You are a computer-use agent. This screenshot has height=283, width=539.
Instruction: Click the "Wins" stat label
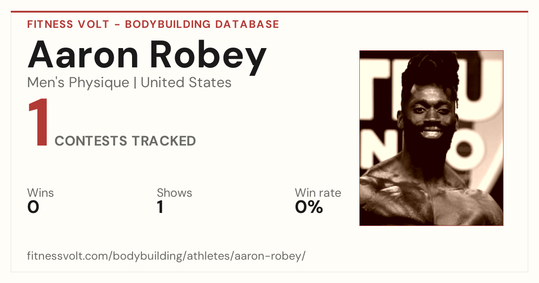[x=40, y=193]
